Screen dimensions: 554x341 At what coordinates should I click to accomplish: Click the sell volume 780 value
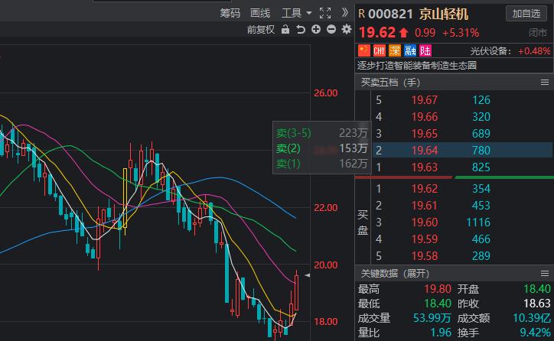pos(481,151)
